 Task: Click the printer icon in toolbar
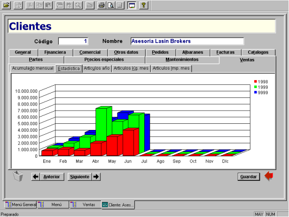point(102,5)
